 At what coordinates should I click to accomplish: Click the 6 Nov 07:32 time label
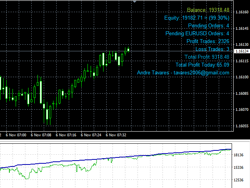[x=116, y=135]
